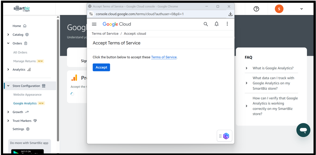Open the account dropdown arrow at top right
The image size is (316, 155).
tap(301, 9)
